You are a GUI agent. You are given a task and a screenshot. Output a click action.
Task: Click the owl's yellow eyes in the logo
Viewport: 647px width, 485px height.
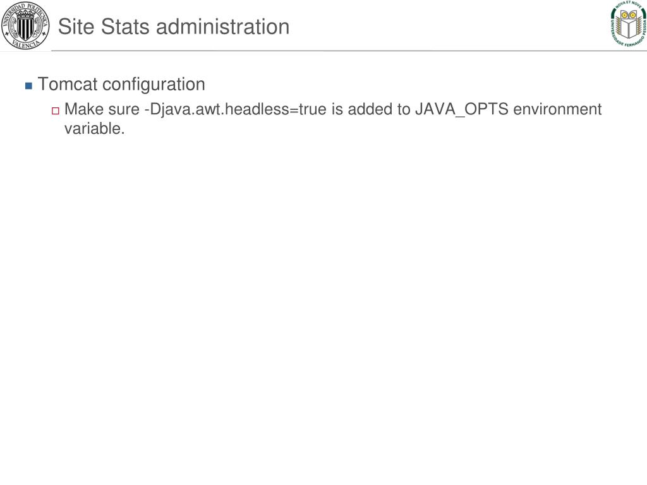pos(629,15)
